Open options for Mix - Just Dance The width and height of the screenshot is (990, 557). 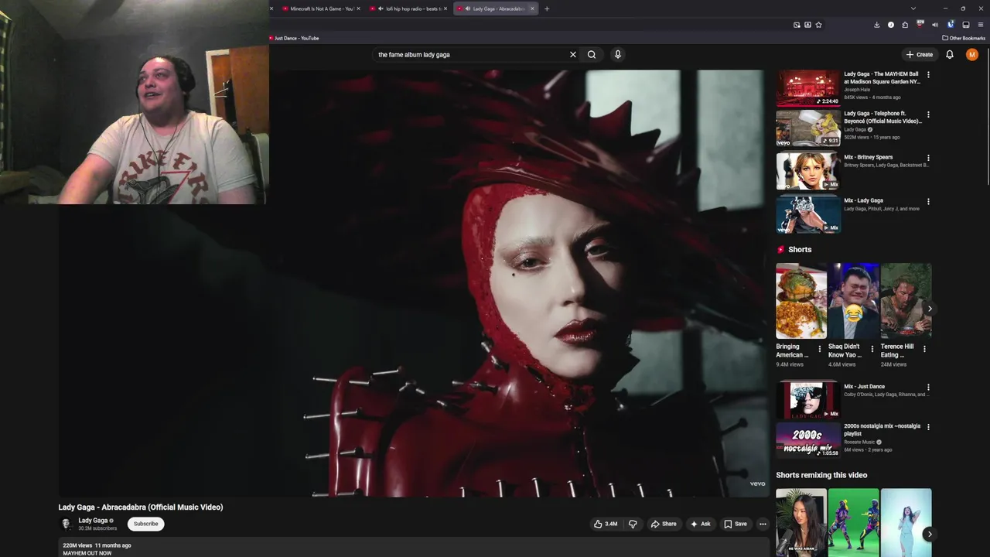[928, 388]
